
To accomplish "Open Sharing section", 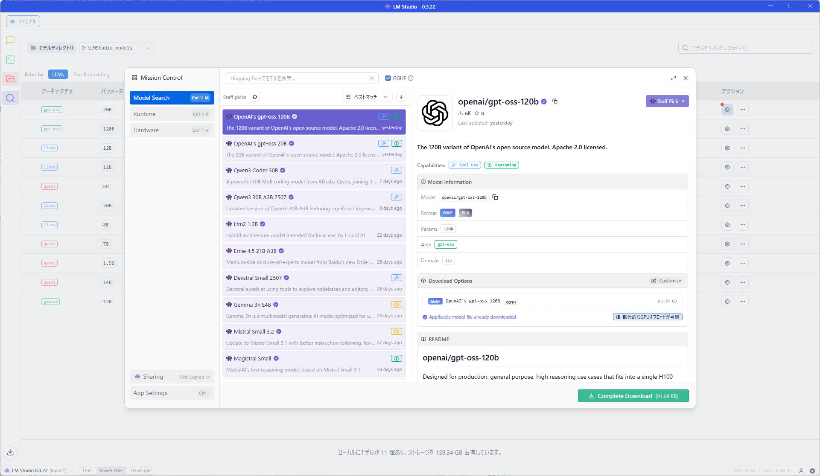I will [x=172, y=377].
